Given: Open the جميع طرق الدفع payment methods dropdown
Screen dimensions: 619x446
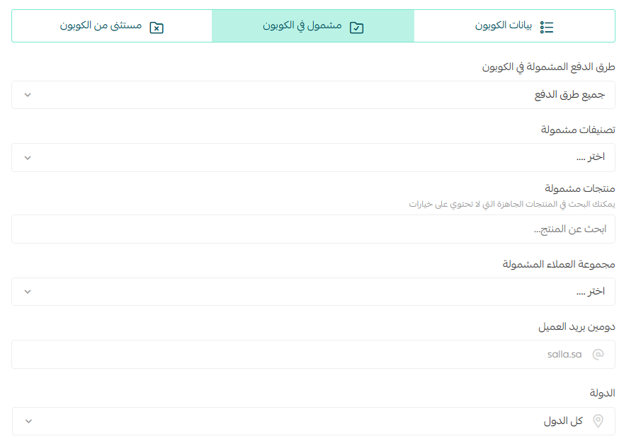Looking at the screenshot, I should (x=313, y=95).
